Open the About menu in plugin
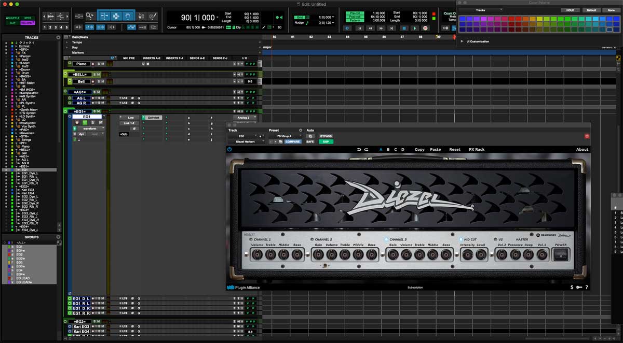 [582, 149]
